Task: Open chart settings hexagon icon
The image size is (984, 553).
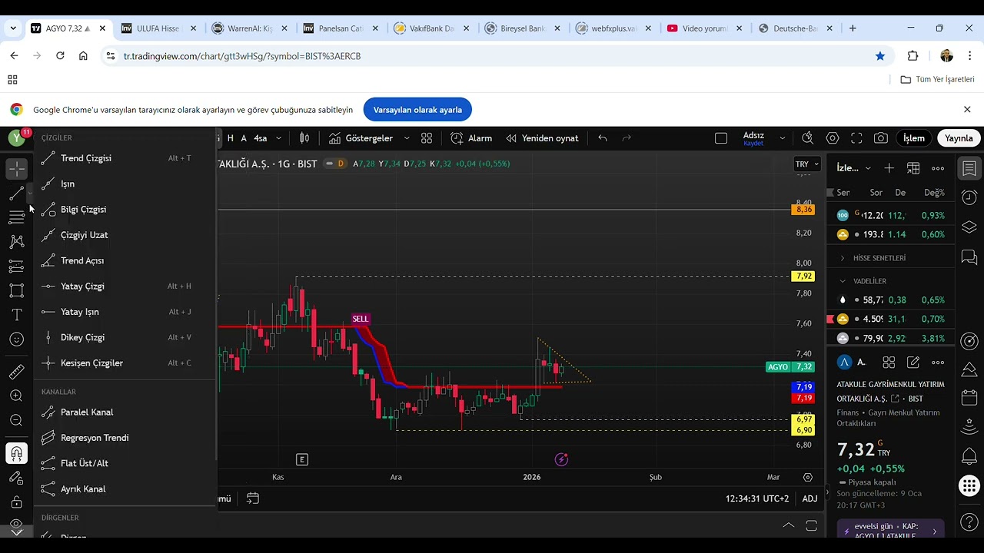Action: point(833,138)
